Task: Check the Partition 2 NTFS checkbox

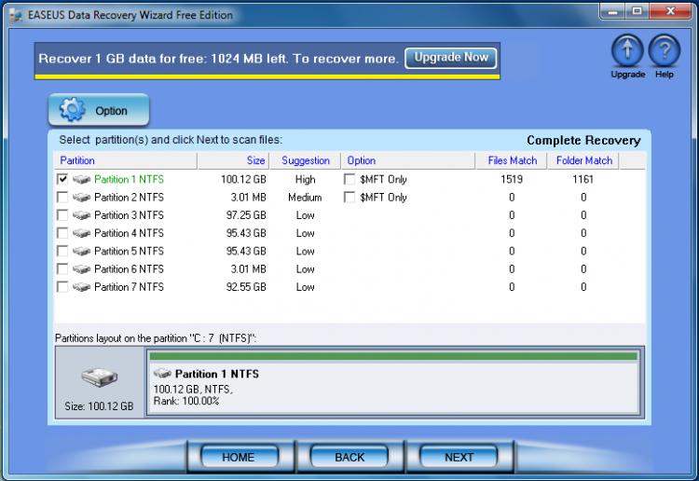Action: coord(62,198)
